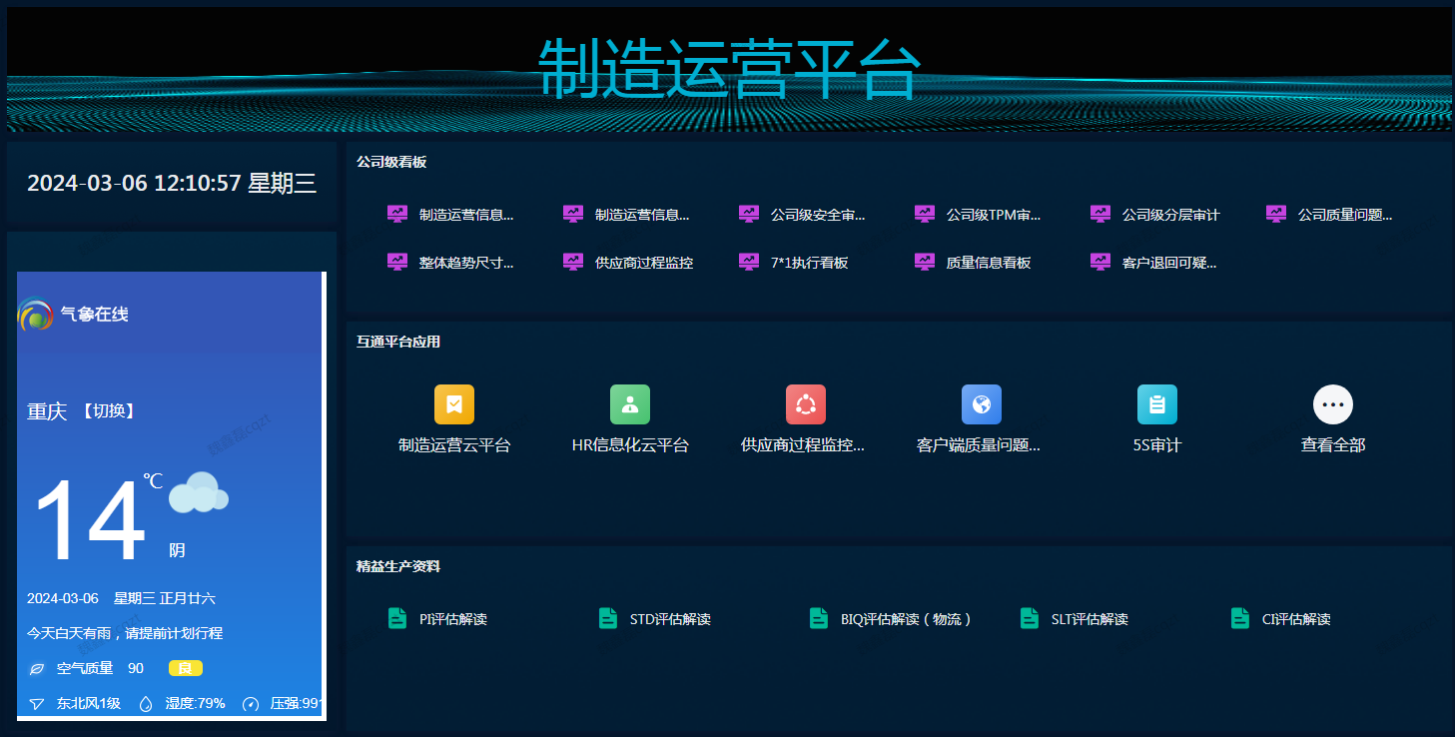This screenshot has height=737, width=1455.
Task: Open the yellow 制造运营云平台 app icon
Action: 453,404
